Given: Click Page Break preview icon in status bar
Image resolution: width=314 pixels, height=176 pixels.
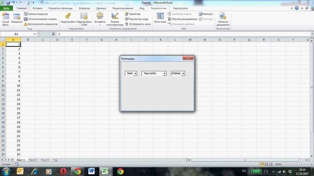Looking at the screenshot, I should (271, 164).
